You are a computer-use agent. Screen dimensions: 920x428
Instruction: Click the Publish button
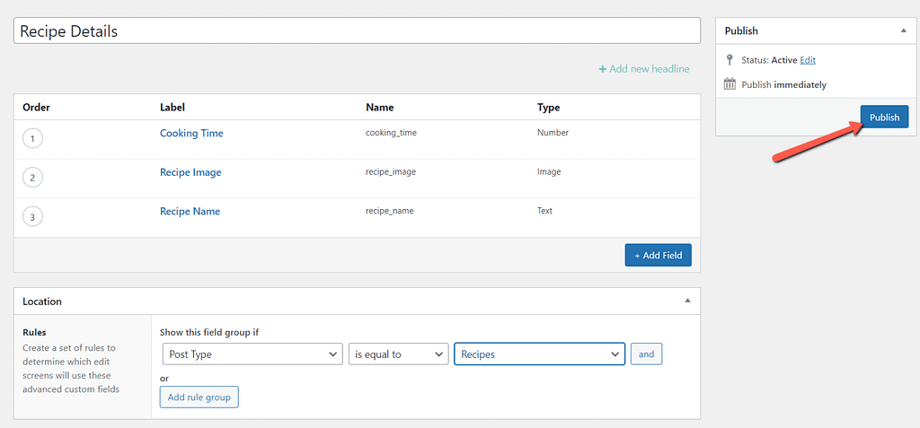tap(884, 118)
